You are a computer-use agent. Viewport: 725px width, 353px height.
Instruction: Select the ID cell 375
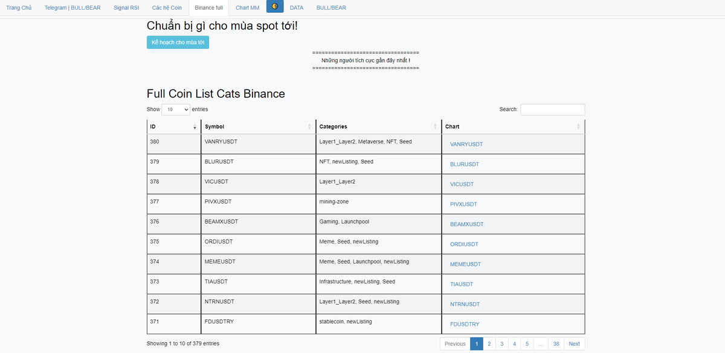(174, 244)
